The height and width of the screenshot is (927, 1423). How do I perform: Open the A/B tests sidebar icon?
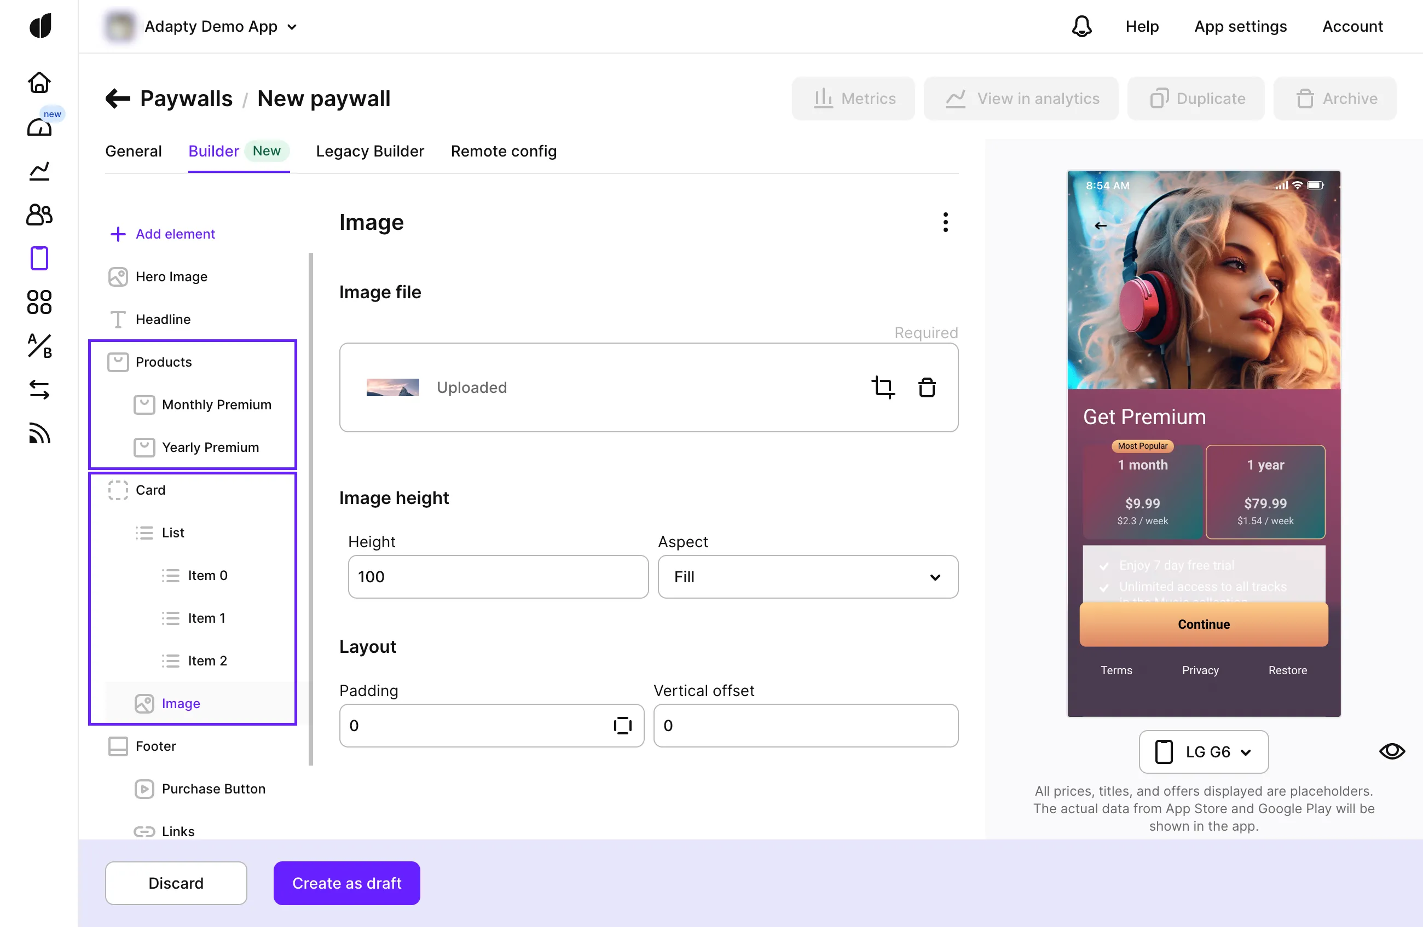click(x=39, y=346)
